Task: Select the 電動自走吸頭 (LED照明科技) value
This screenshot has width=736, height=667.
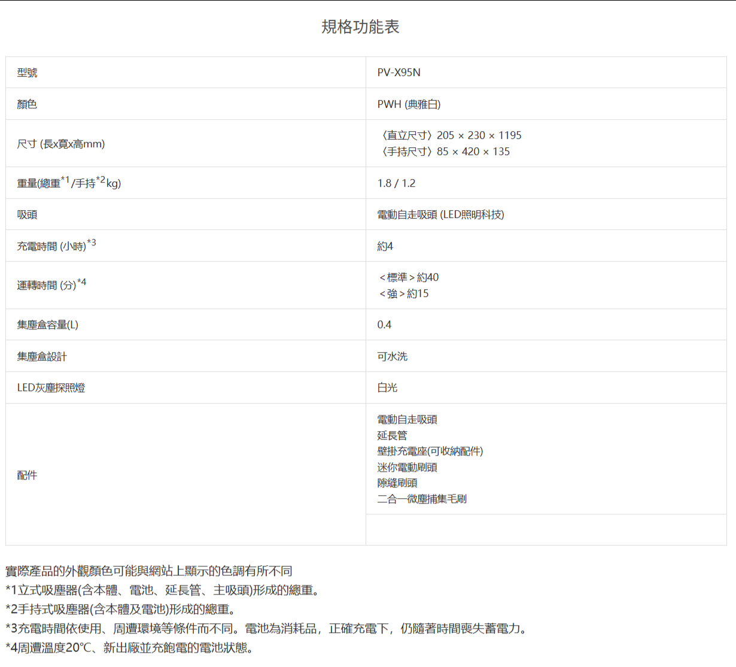Action: (x=440, y=214)
